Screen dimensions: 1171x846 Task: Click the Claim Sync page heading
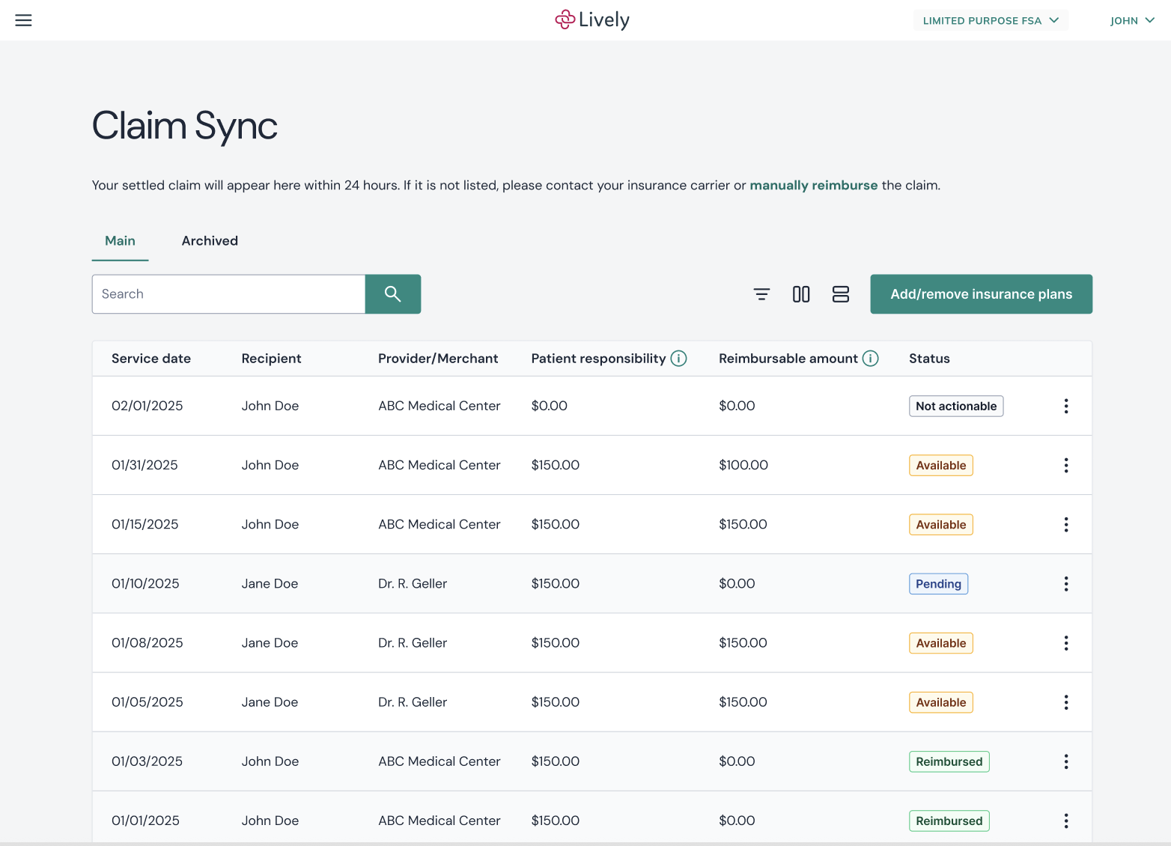185,126
